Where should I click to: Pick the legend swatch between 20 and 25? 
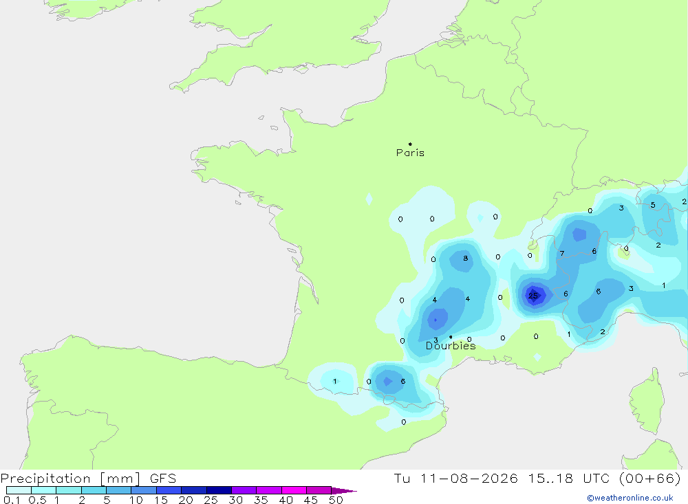tap(194, 490)
